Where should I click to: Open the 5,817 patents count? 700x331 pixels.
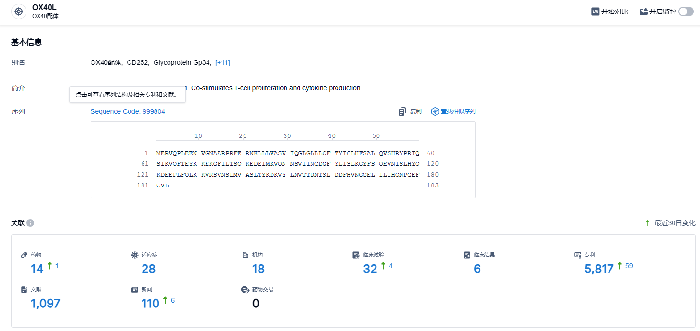pos(599,269)
